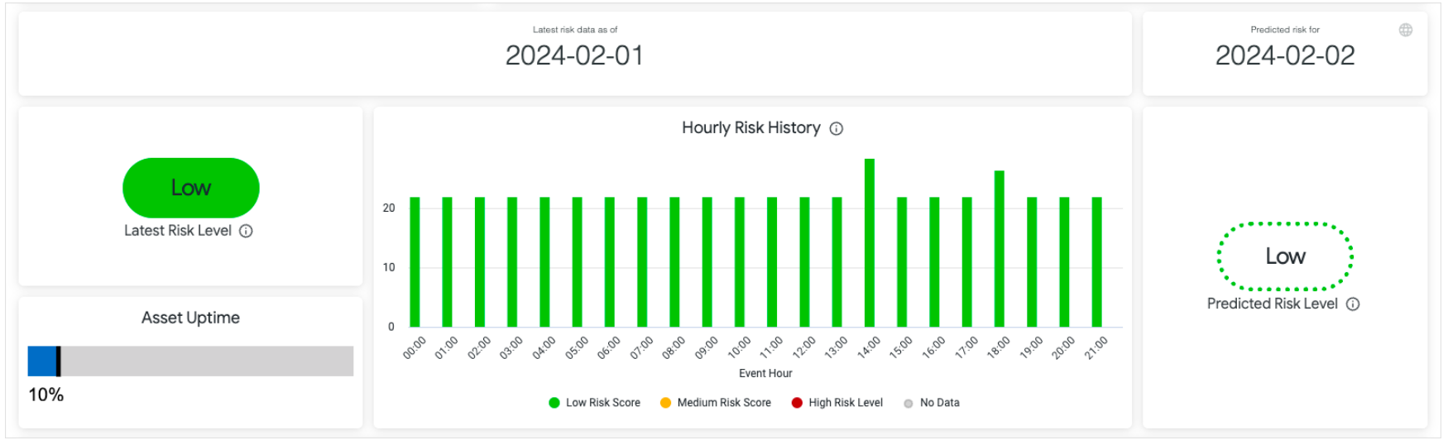Screen dimensions: 1448x445
Task: Click the info icon beside Hourly Risk History
Action: click(x=837, y=128)
